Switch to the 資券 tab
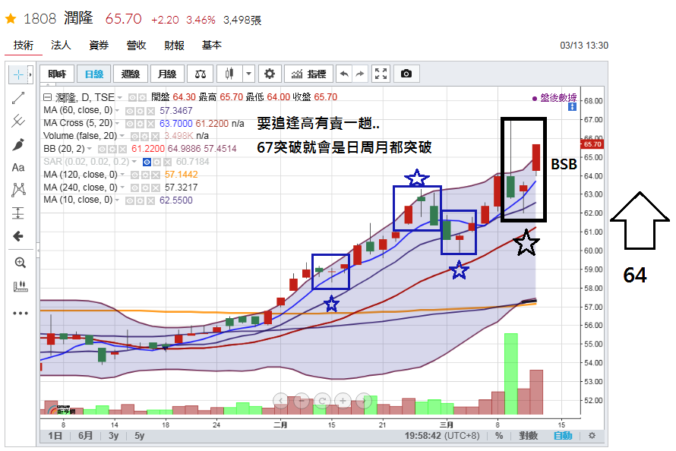The width and height of the screenshot is (676, 451). pos(99,45)
